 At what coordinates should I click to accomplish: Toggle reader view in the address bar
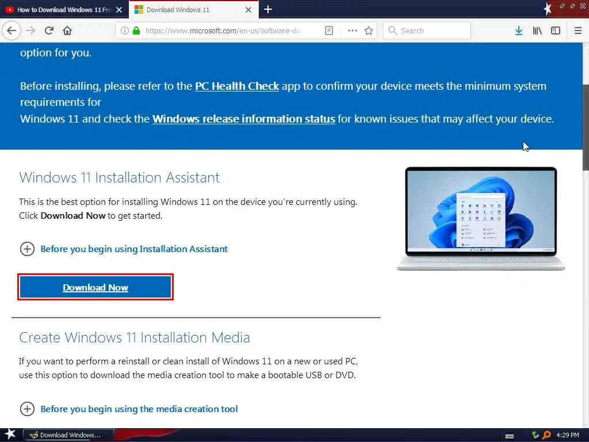tap(328, 31)
